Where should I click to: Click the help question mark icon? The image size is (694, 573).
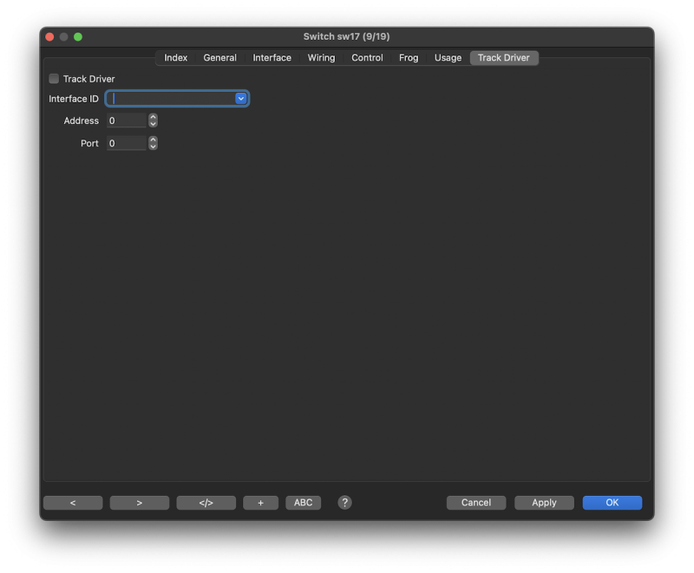(344, 503)
